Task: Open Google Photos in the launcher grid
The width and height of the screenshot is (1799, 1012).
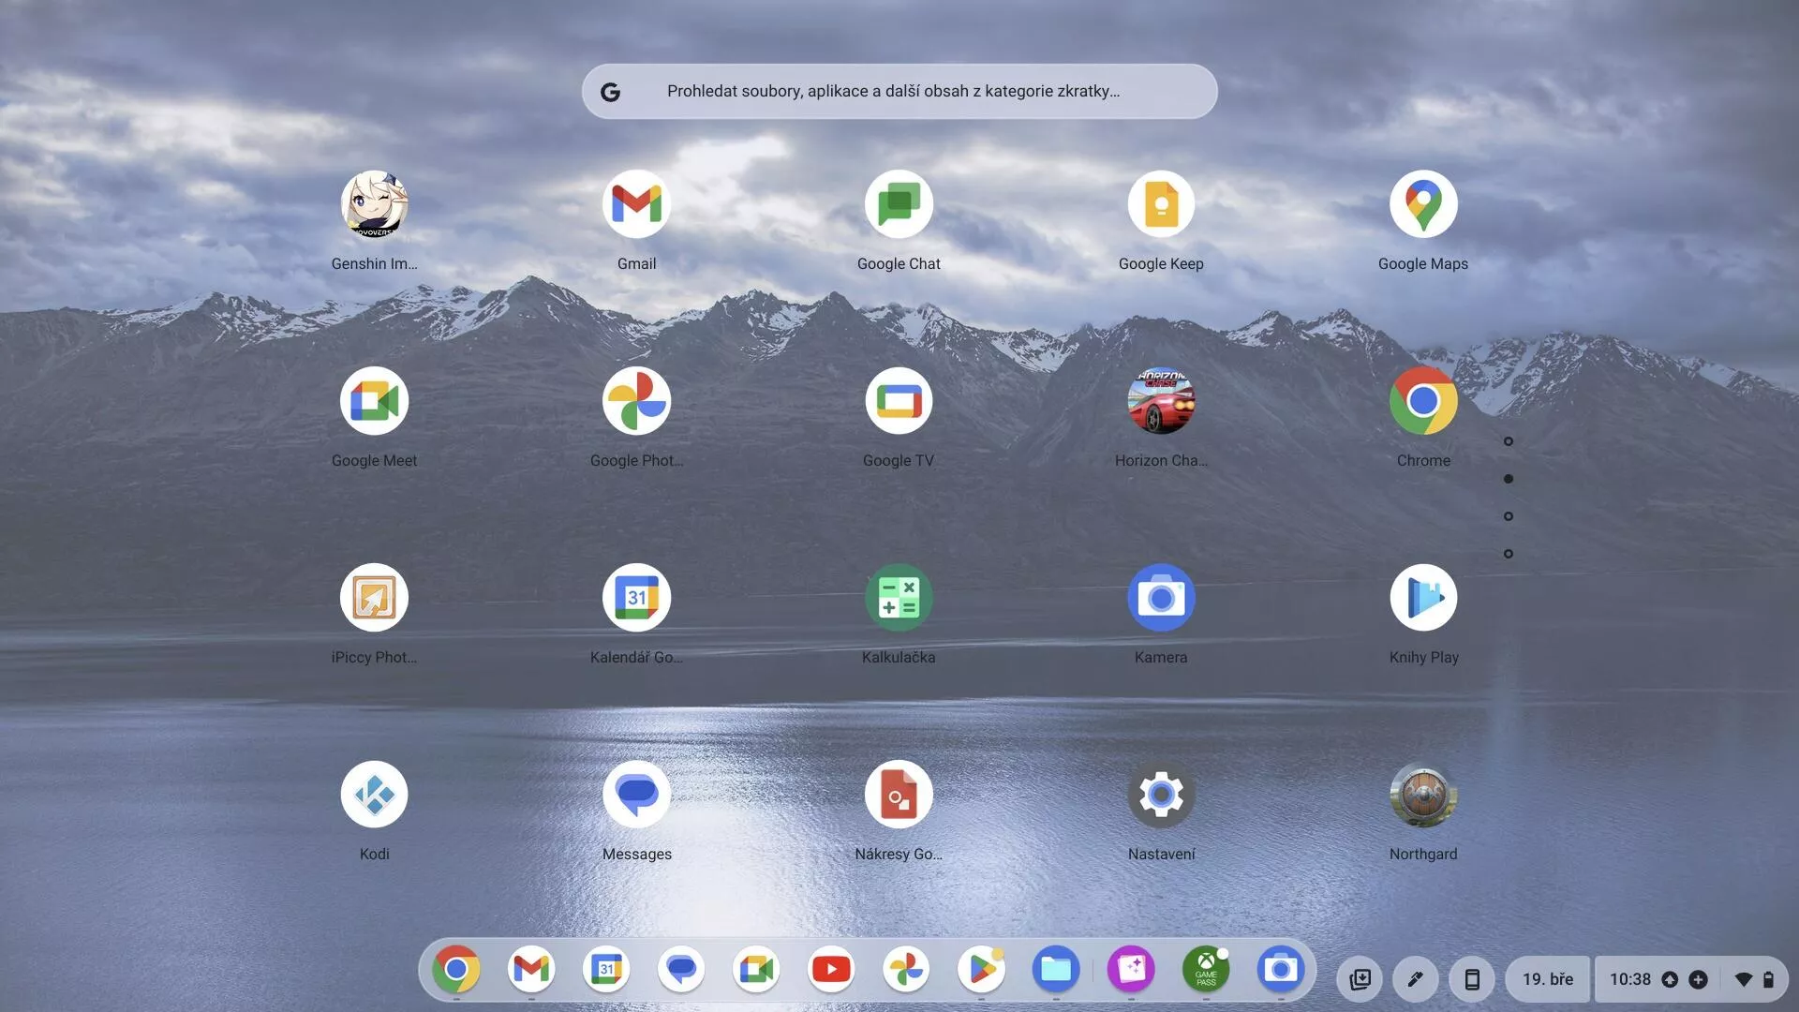Action: [x=636, y=401]
